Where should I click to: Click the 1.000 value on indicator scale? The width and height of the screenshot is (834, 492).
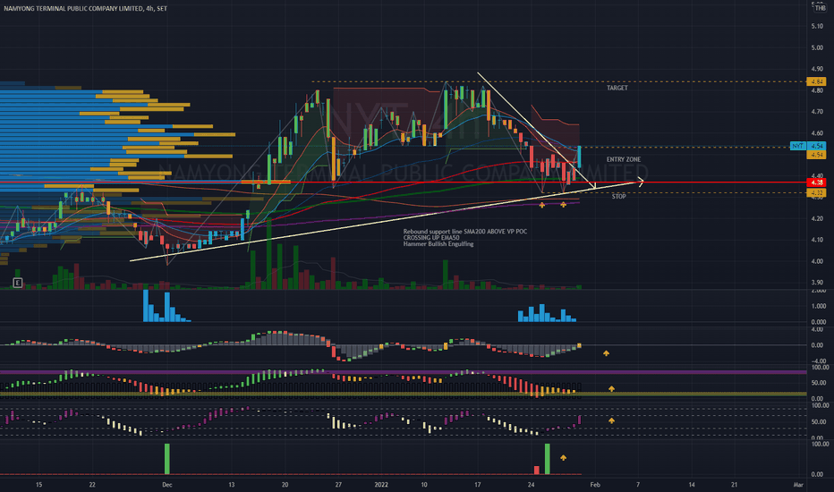[x=819, y=306]
